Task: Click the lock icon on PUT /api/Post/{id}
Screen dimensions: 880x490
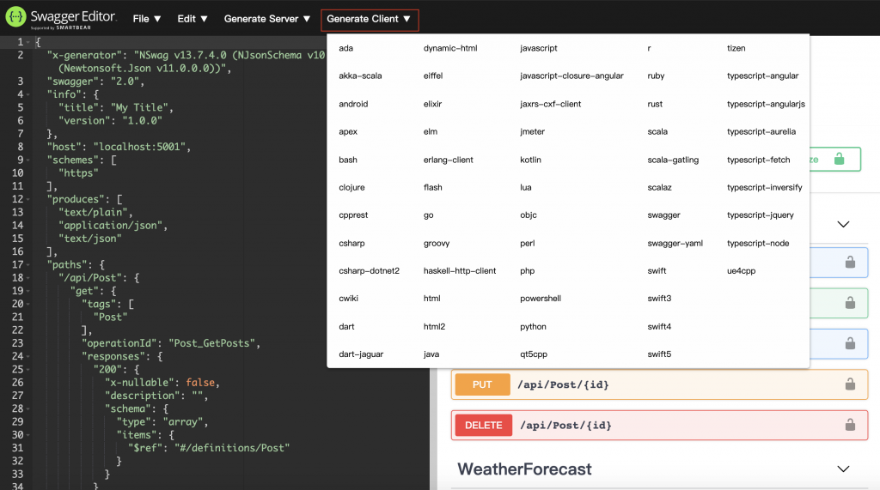Action: click(x=850, y=384)
